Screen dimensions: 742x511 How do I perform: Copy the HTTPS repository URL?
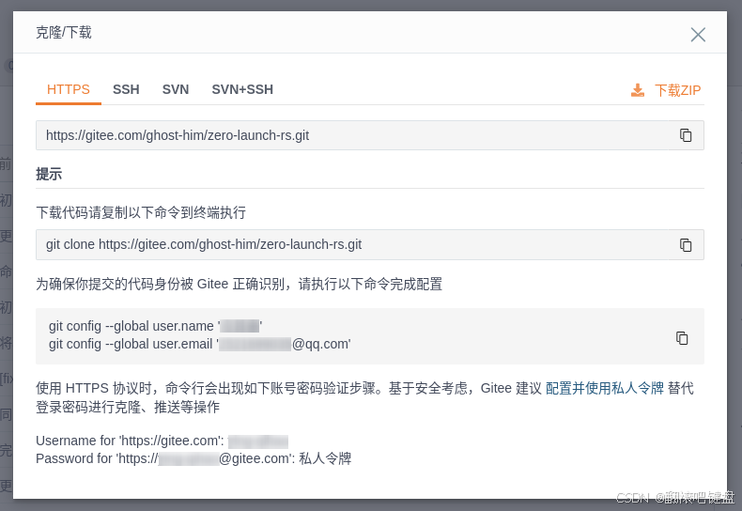click(686, 135)
